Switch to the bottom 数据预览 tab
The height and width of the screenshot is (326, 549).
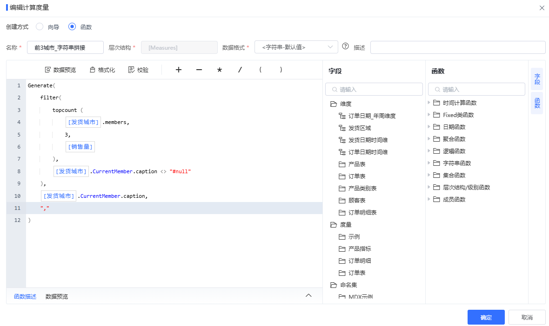click(57, 297)
